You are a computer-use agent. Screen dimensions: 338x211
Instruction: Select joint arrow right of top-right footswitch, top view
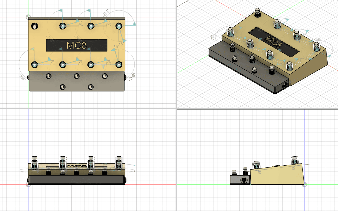pos(134,24)
